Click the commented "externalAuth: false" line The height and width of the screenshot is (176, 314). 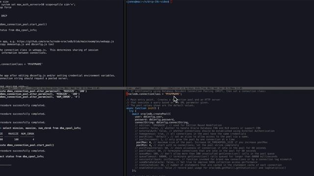205,131
